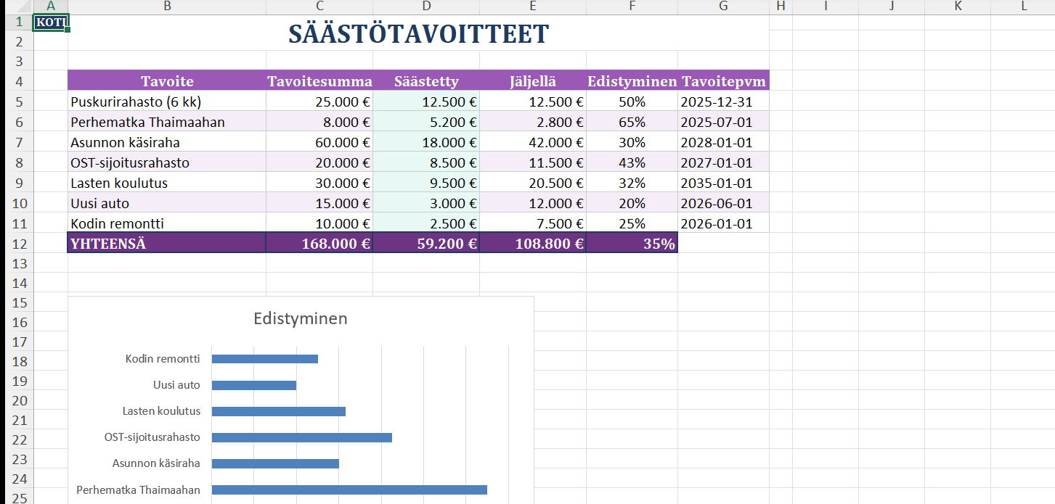Select column C header
The height and width of the screenshot is (504, 1055).
pos(319,7)
